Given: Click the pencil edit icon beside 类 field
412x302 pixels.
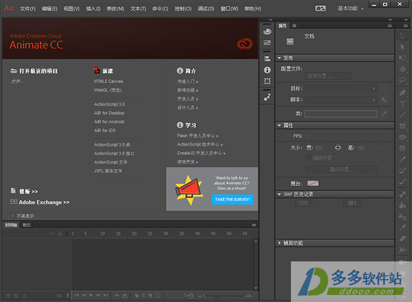Looking at the screenshot, I should (x=384, y=114).
